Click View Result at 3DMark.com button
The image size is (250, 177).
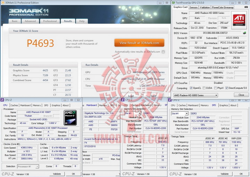pyautogui.click(x=139, y=43)
